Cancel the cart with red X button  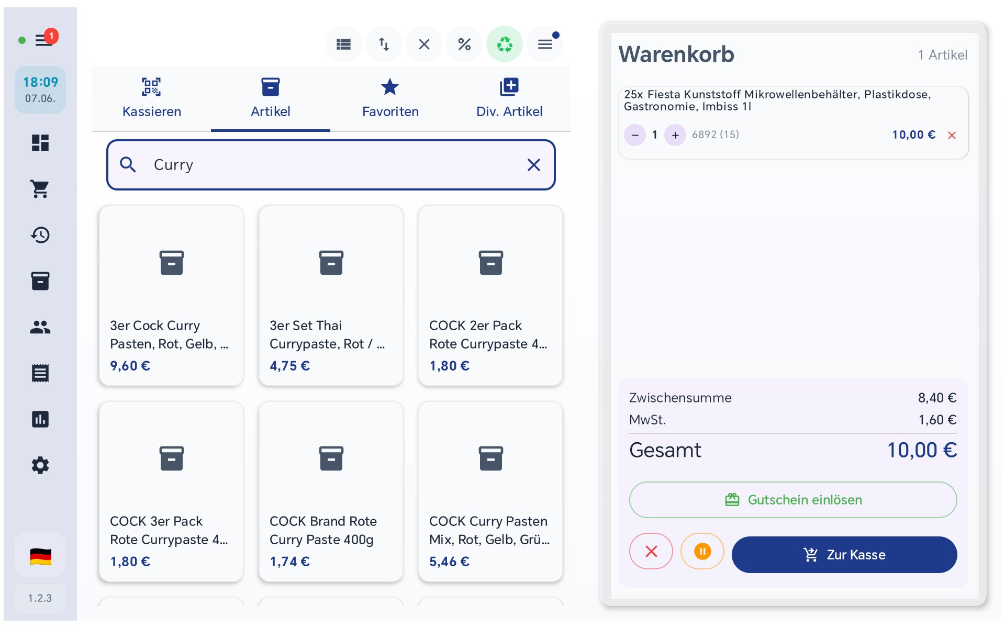click(x=651, y=551)
